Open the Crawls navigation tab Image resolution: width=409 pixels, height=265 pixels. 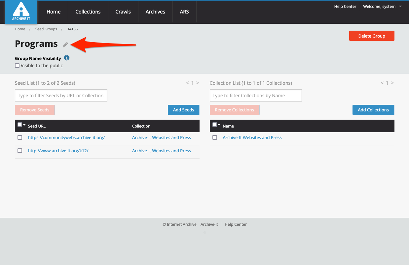tap(123, 12)
